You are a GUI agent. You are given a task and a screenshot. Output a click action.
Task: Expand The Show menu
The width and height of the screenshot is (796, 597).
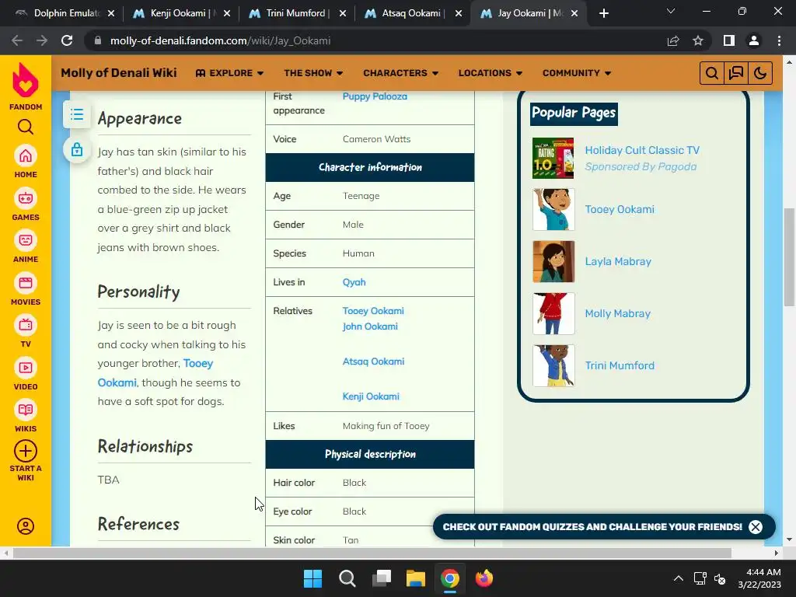pyautogui.click(x=313, y=73)
